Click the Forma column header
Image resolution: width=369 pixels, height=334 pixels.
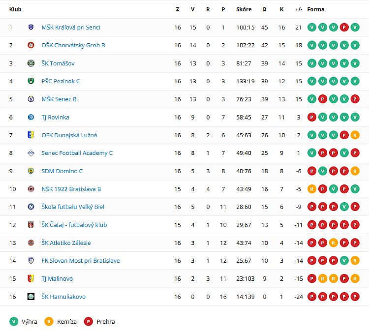[x=316, y=9]
